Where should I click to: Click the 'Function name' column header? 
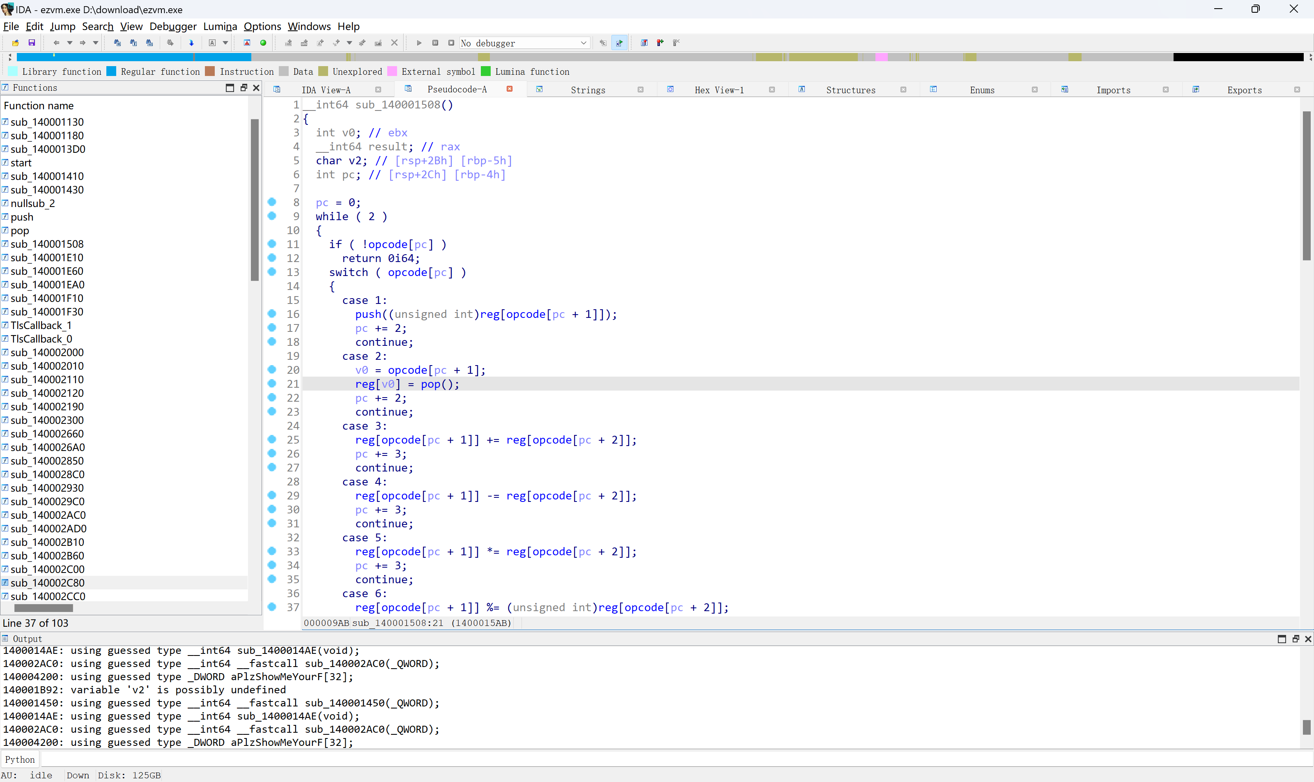[39, 106]
